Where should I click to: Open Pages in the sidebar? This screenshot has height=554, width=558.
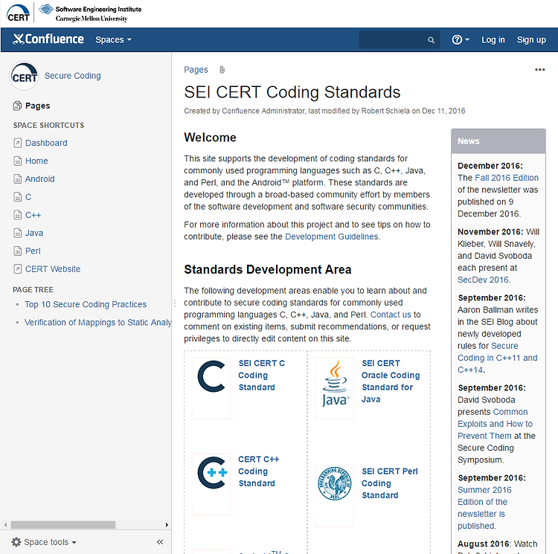(38, 106)
